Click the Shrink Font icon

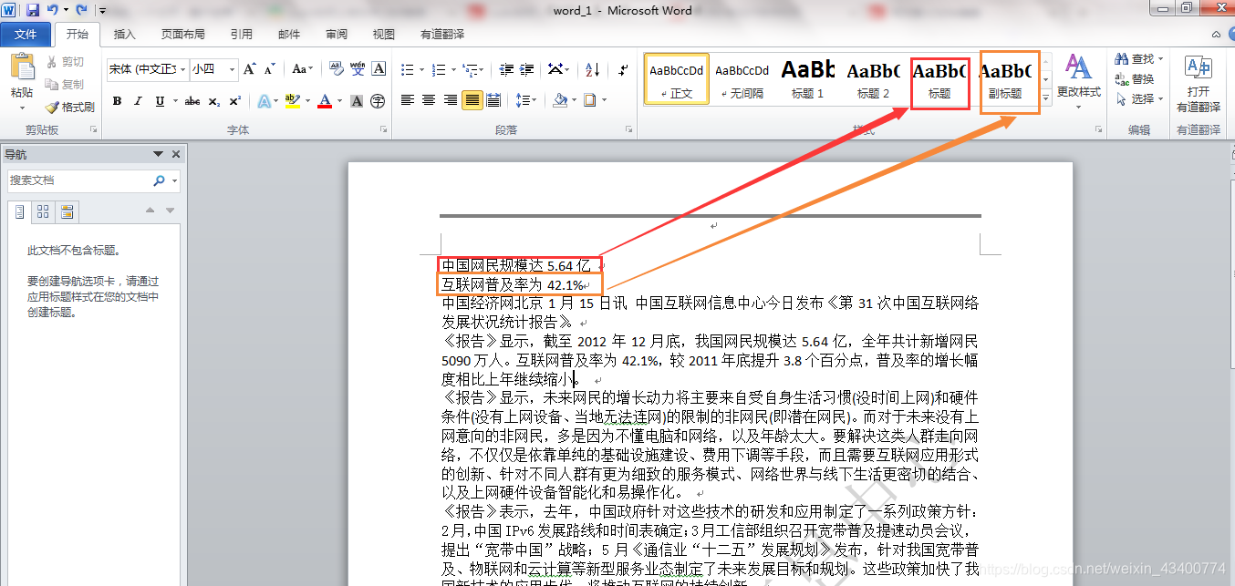pos(269,69)
